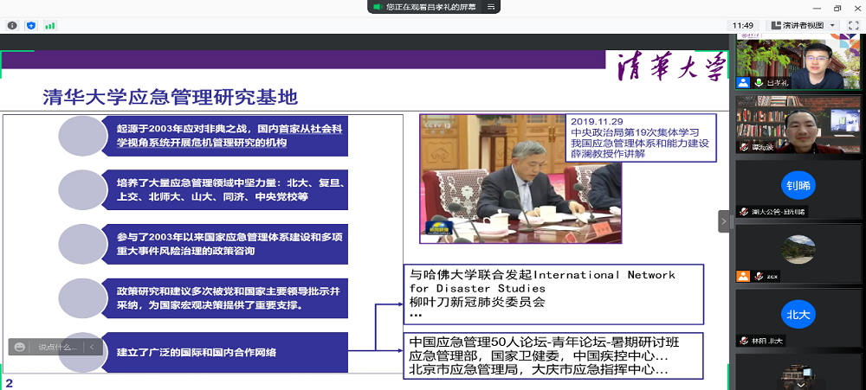Click the 11:49 meeting timer
866x390 pixels.
pos(742,26)
